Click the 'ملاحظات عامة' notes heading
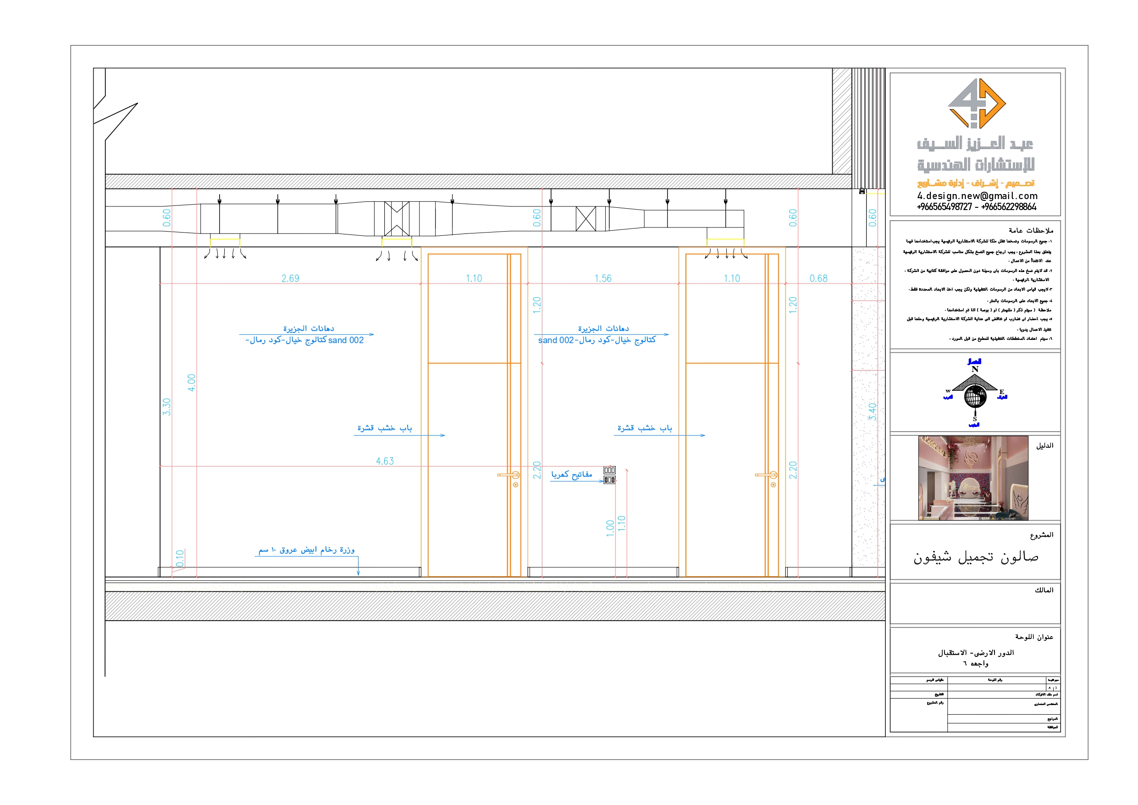 [x=1030, y=230]
